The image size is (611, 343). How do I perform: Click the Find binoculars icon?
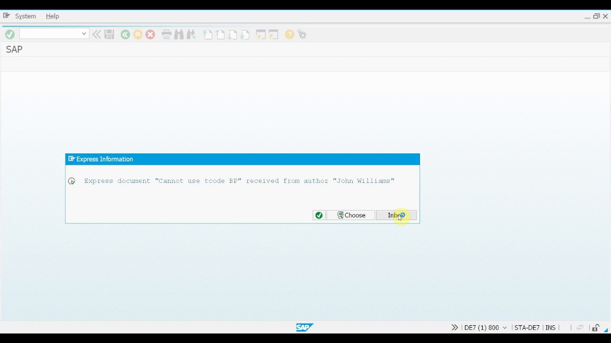(179, 34)
